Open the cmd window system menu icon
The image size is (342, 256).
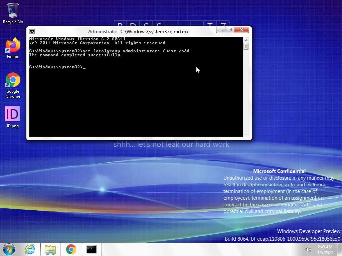[x=32, y=32]
